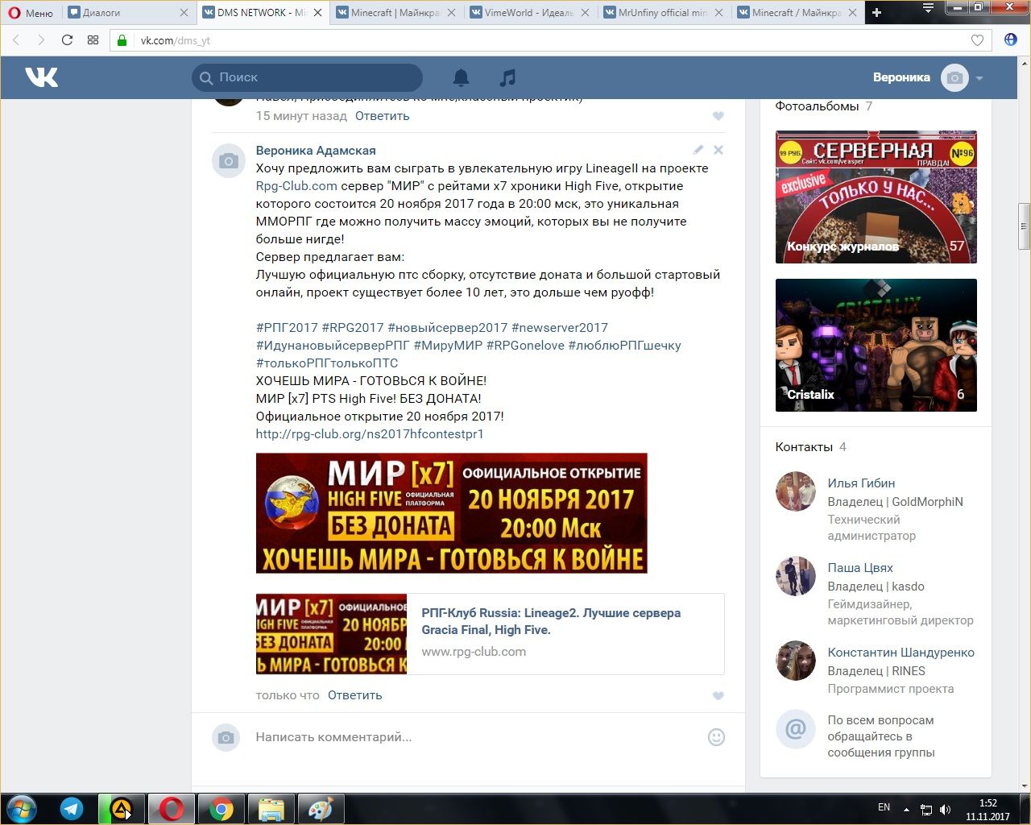Open the emoji smiley picker
The width and height of the screenshot is (1031, 825).
[716, 737]
